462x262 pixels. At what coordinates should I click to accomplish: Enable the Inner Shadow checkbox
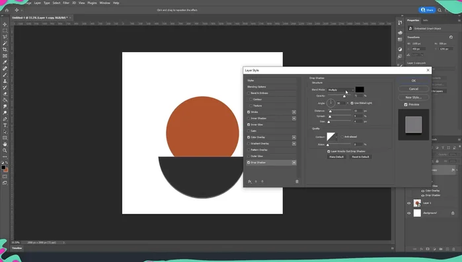point(249,118)
